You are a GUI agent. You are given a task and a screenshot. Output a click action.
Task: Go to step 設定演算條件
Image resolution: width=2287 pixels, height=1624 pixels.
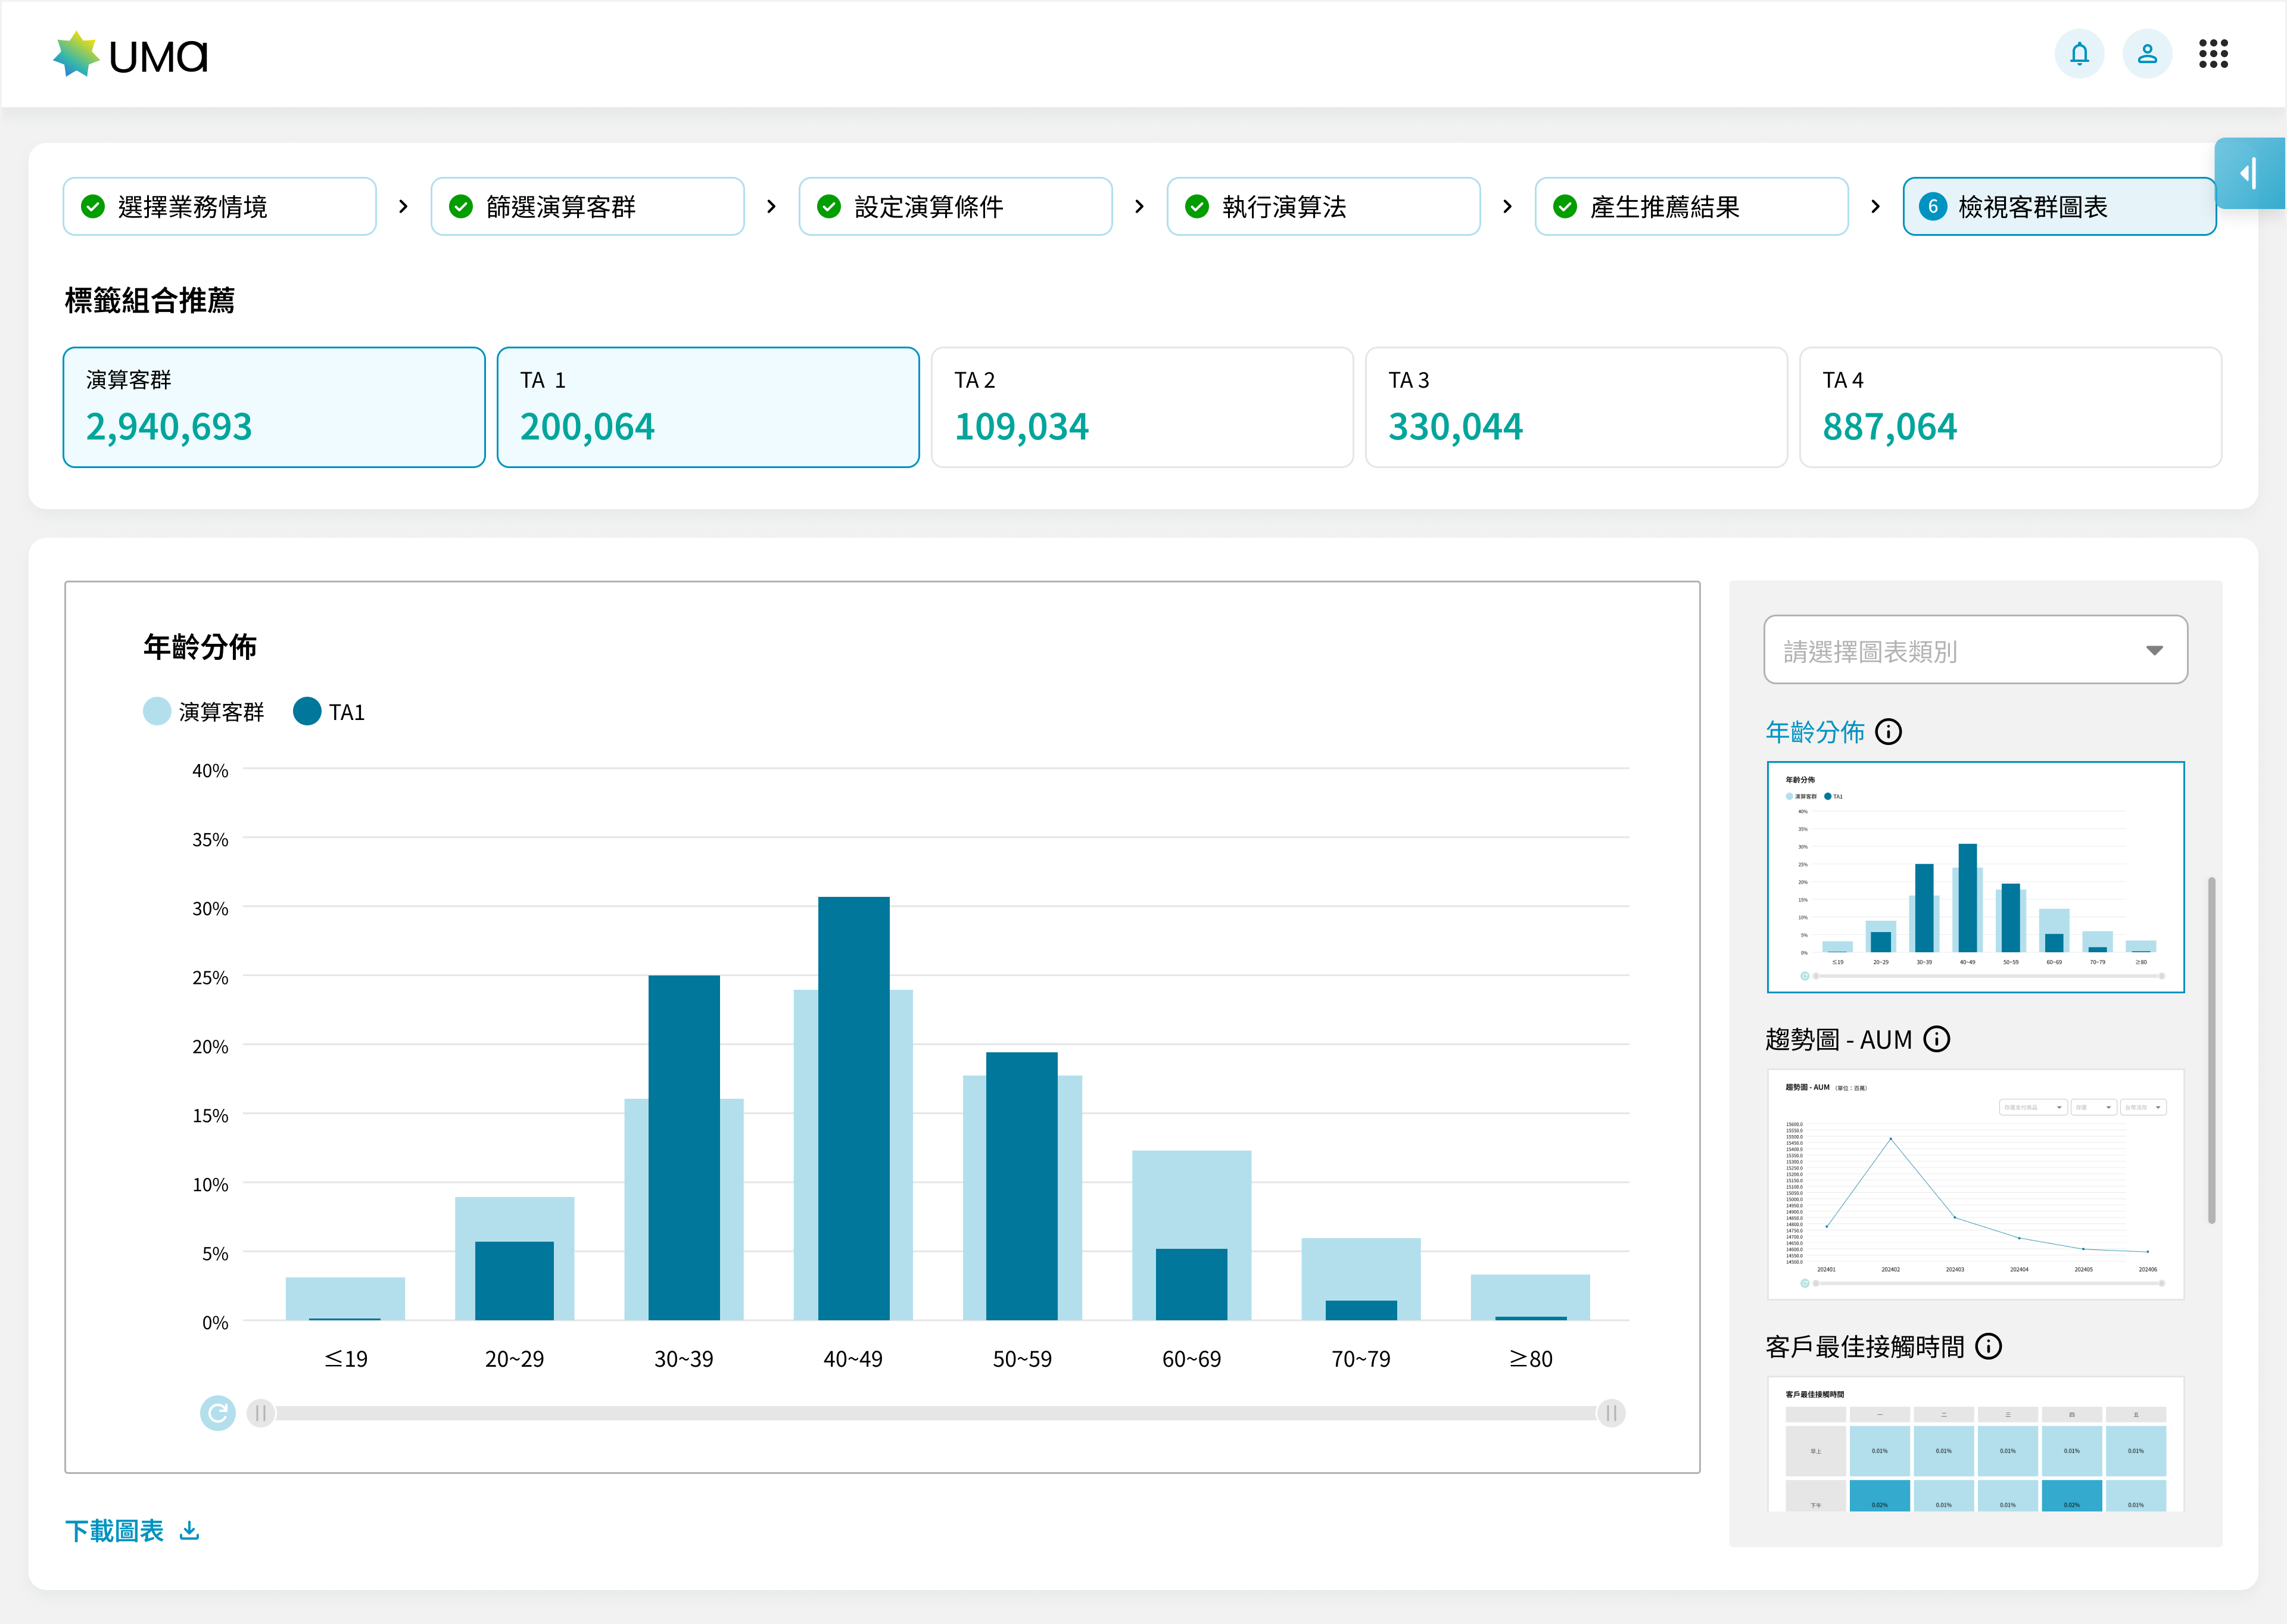955,207
